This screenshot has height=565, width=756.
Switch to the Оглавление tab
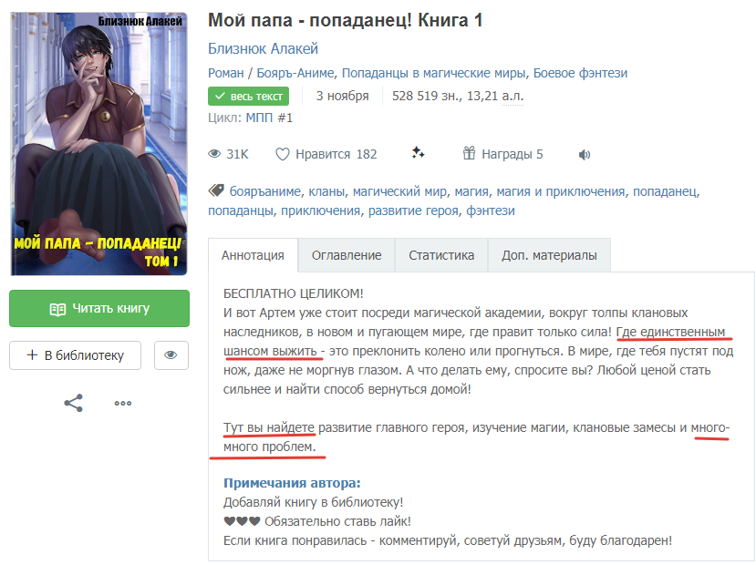347,255
